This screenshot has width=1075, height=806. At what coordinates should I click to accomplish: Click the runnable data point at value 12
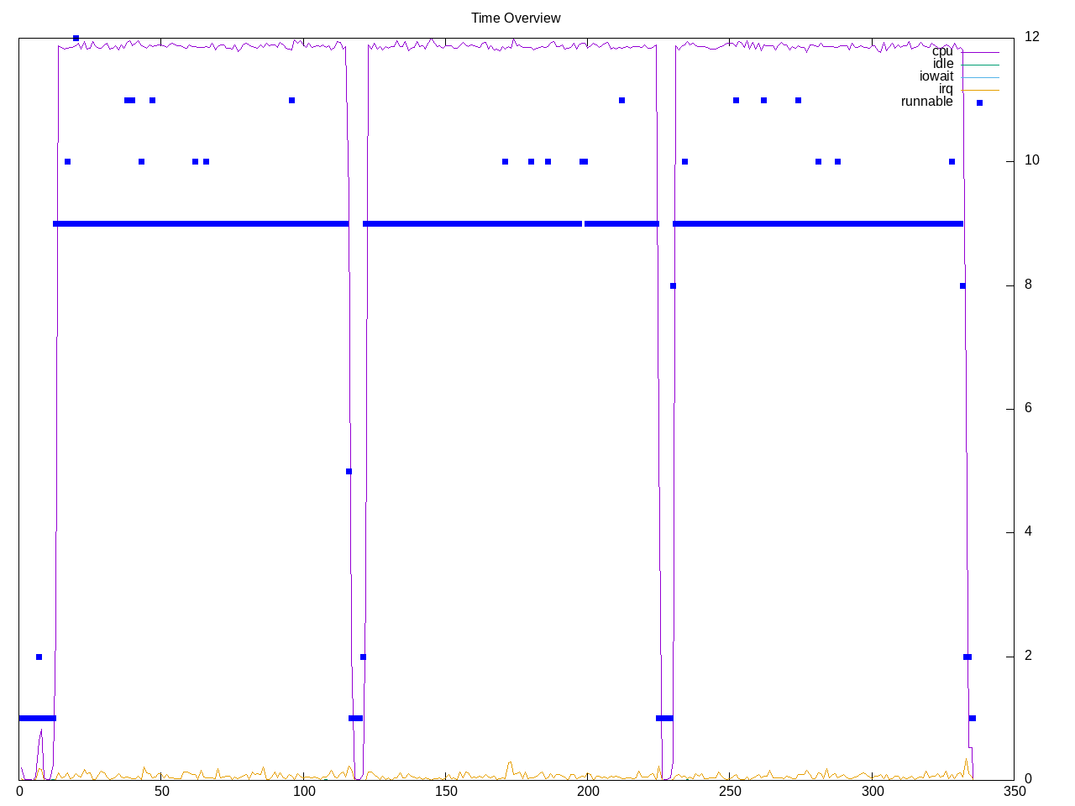76,38
